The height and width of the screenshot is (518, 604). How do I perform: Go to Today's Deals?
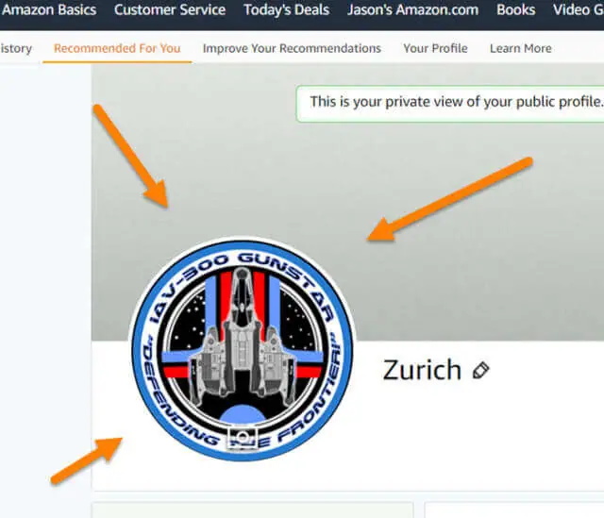(287, 9)
